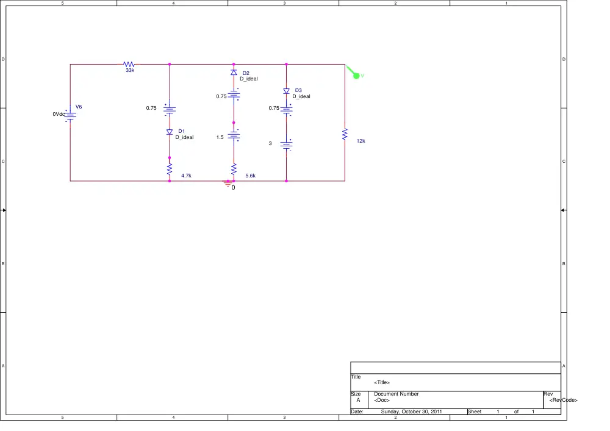Click the 4.7k value label
The image size is (610, 431).
pos(186,176)
